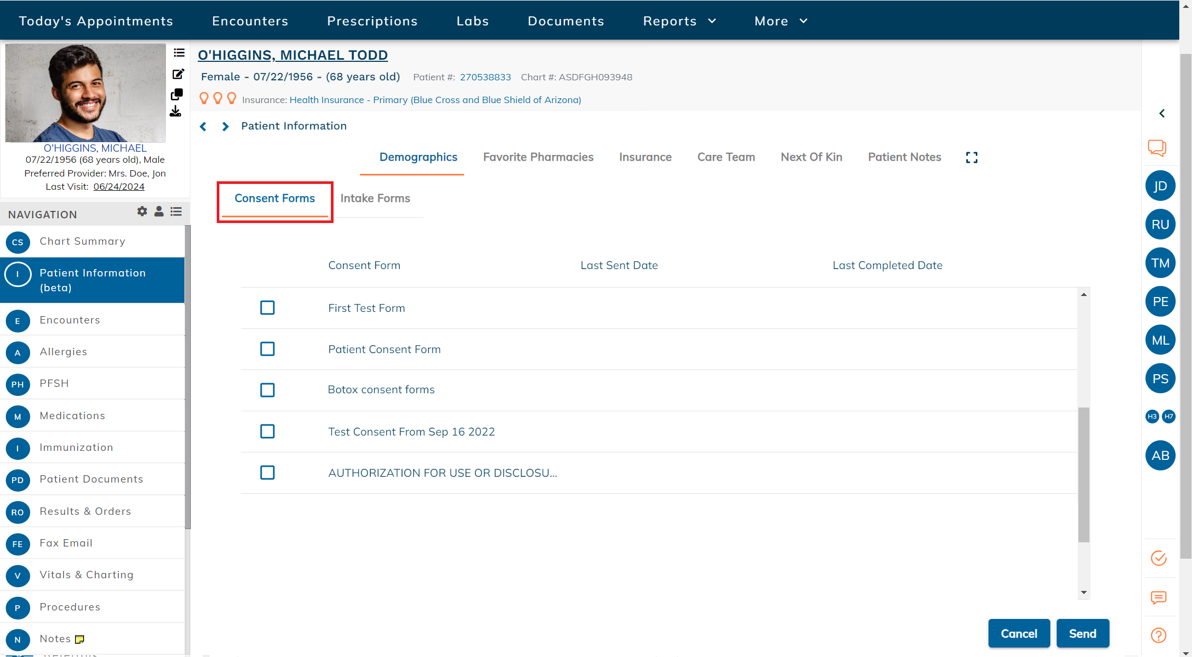The height and width of the screenshot is (657, 1192).
Task: Switch to Insurance tab
Action: (645, 158)
